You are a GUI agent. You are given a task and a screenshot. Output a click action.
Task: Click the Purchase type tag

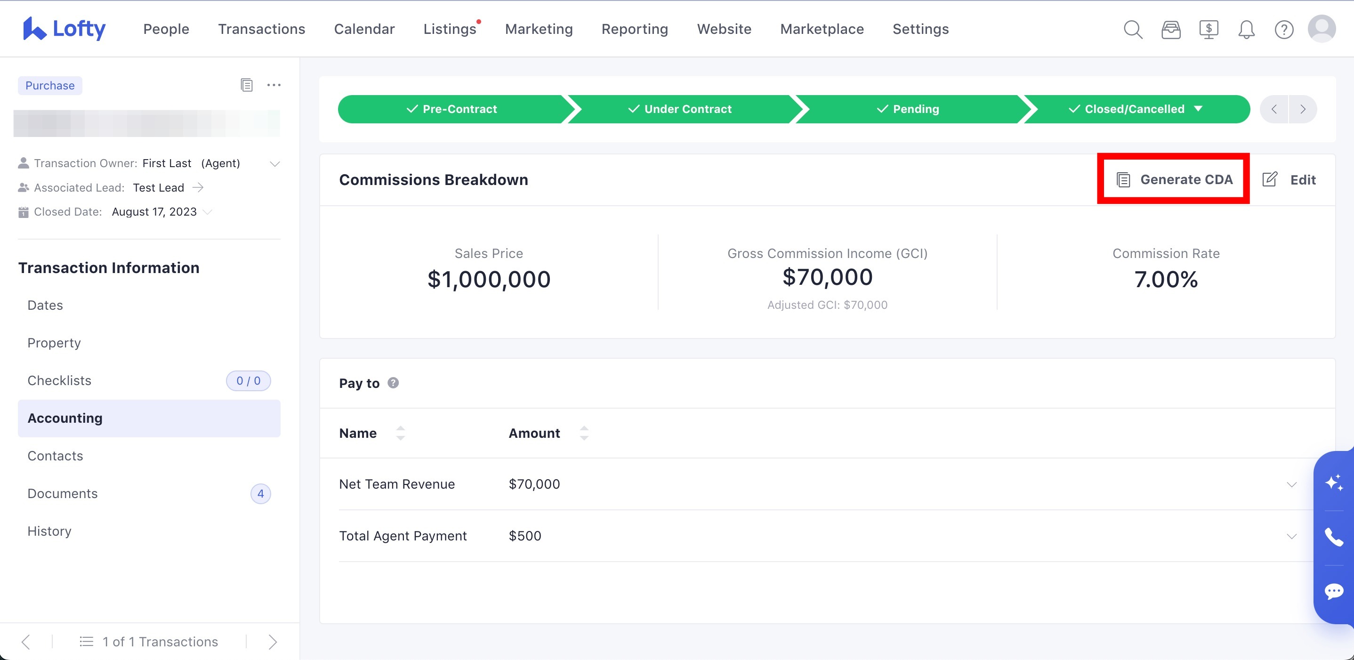[x=50, y=85]
